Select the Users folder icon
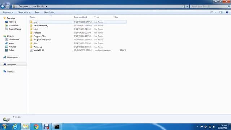231x130 pixels. click(x=31, y=43)
